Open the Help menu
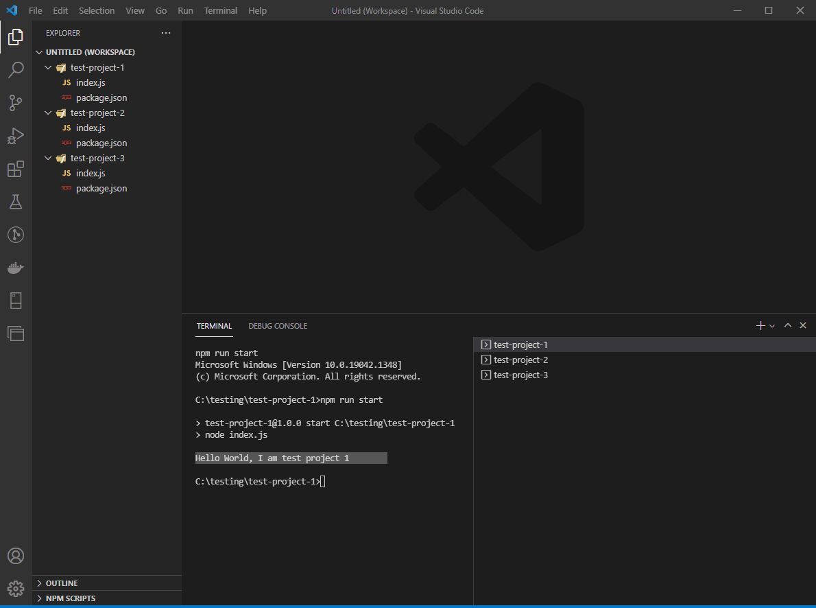This screenshot has width=816, height=608. [x=257, y=10]
